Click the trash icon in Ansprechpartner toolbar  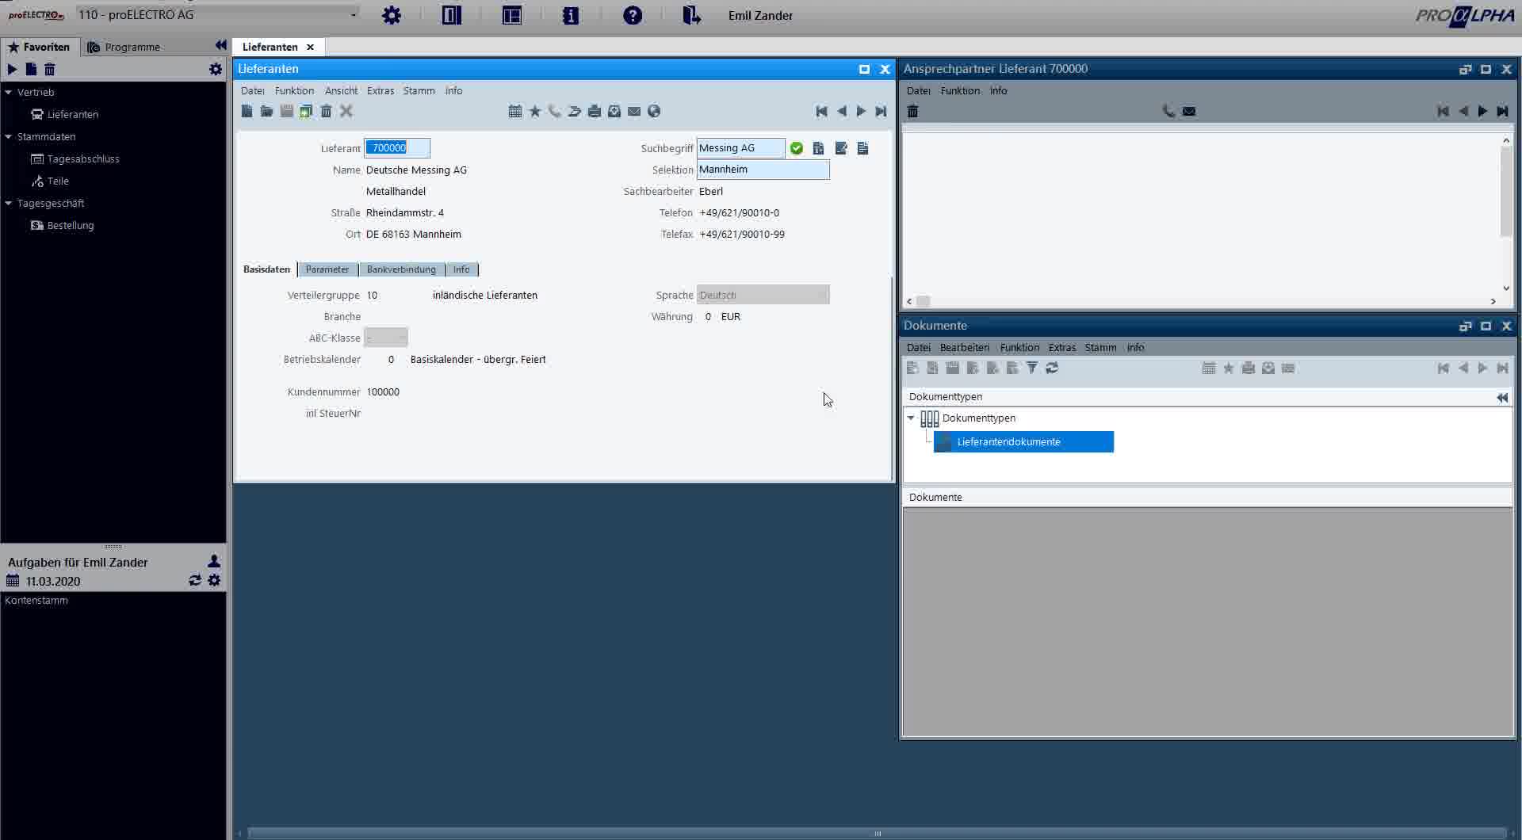point(912,111)
